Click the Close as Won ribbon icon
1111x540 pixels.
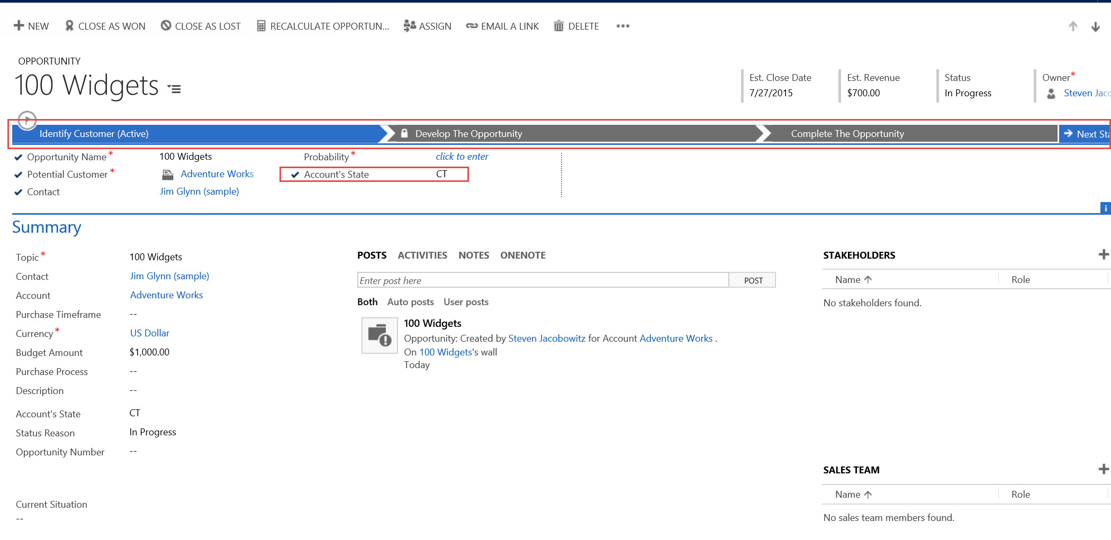point(69,26)
